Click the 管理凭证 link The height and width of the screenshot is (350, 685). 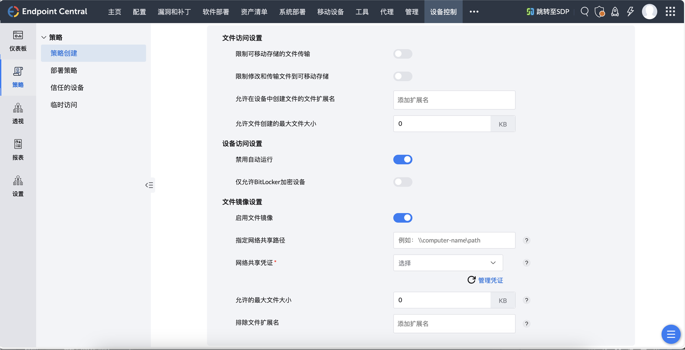tap(490, 280)
